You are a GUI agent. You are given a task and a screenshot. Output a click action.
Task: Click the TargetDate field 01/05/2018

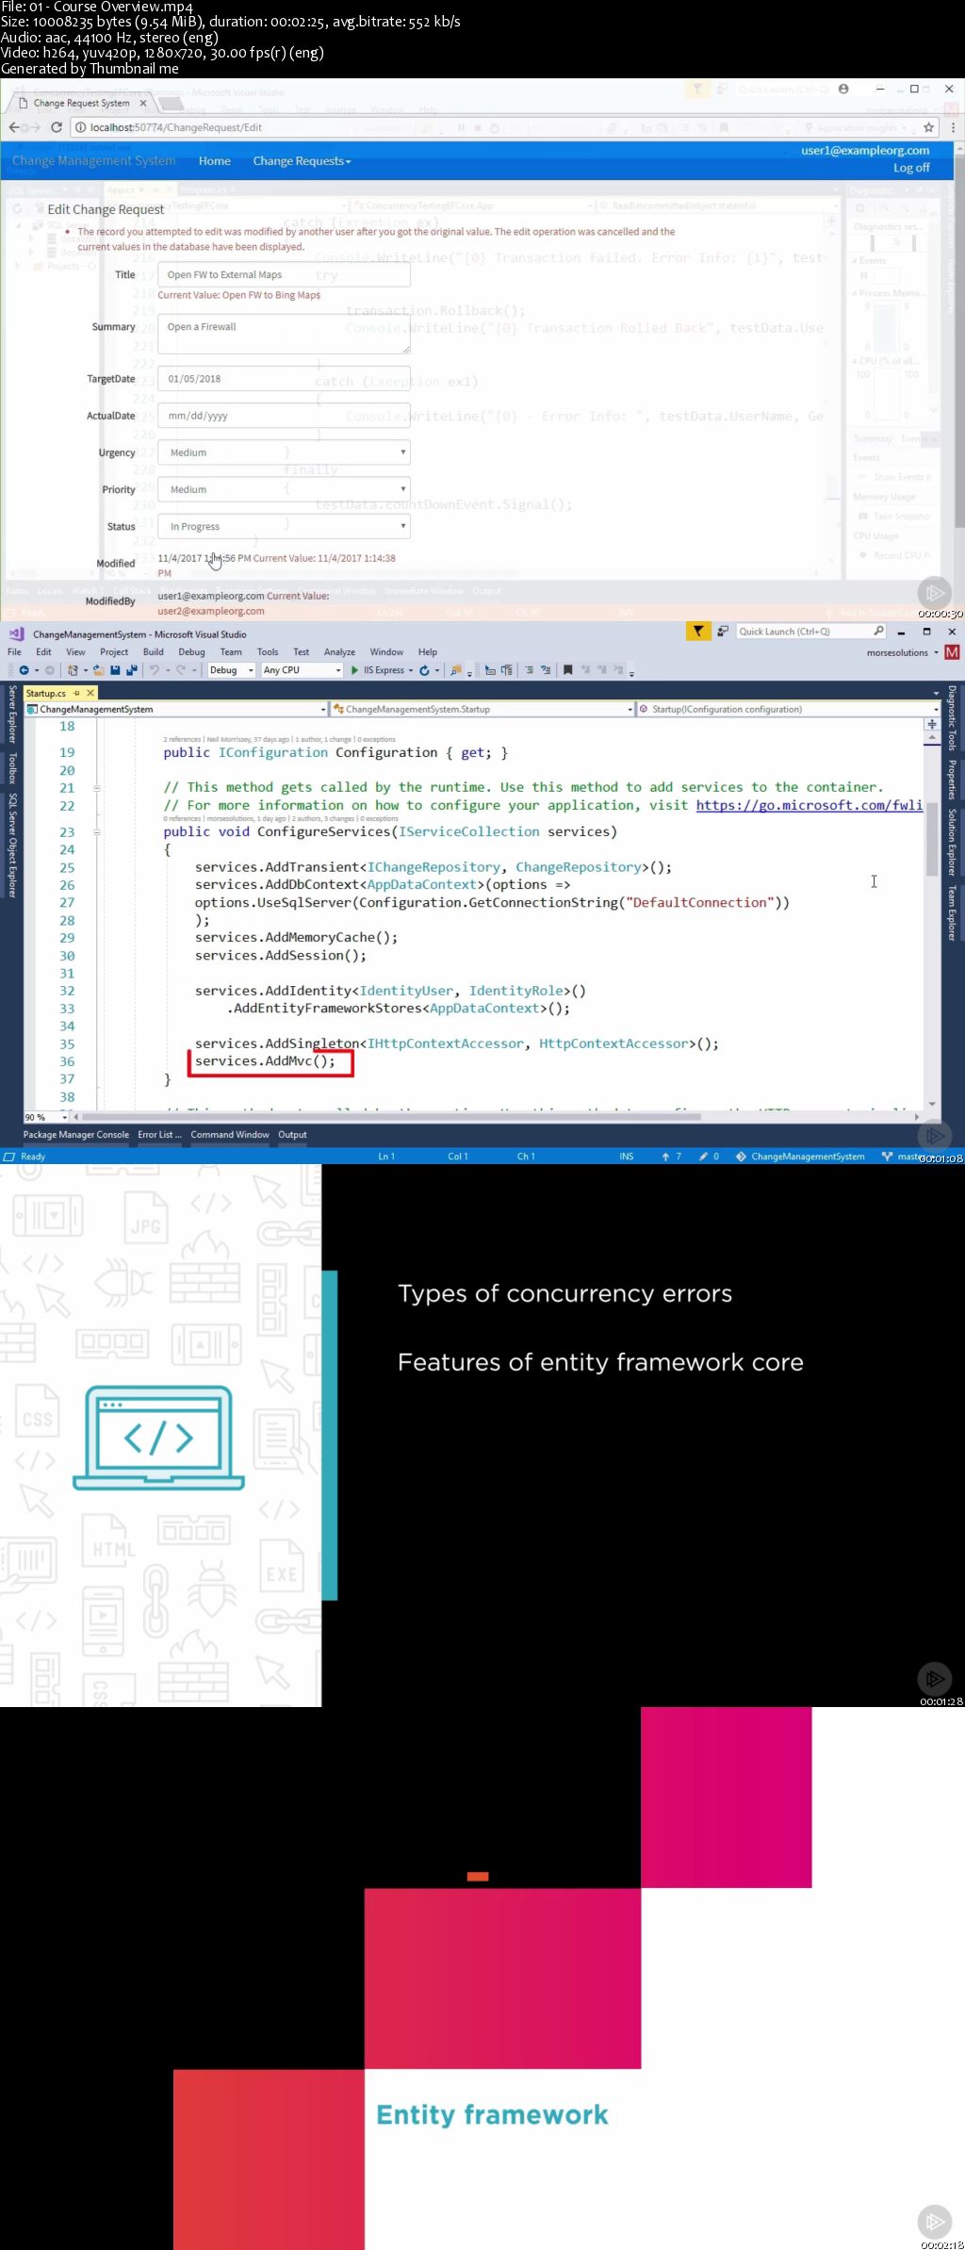[284, 379]
